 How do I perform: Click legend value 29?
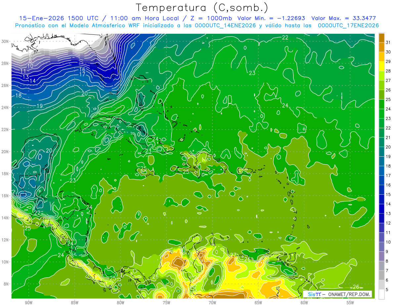click(388, 62)
